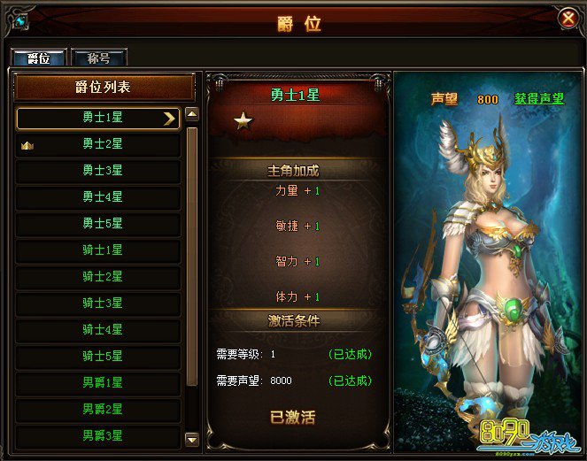587x461 pixels.
Task: Click the 爵位列表 header
Action: click(104, 88)
